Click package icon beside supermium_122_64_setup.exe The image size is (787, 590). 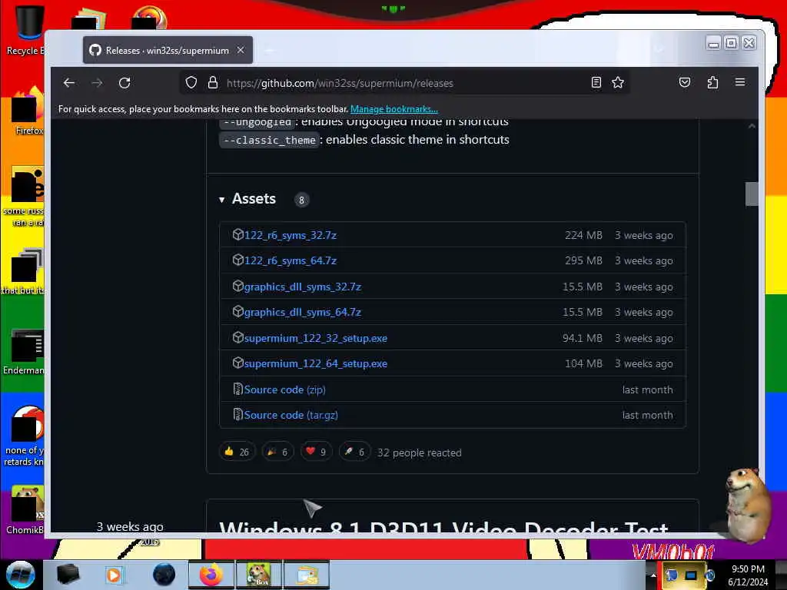tap(238, 363)
